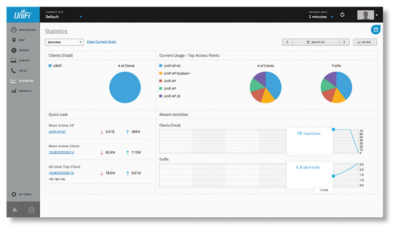394x232 pixels.
Task: Click the UBNT blue legend swatch
Action: pos(50,66)
